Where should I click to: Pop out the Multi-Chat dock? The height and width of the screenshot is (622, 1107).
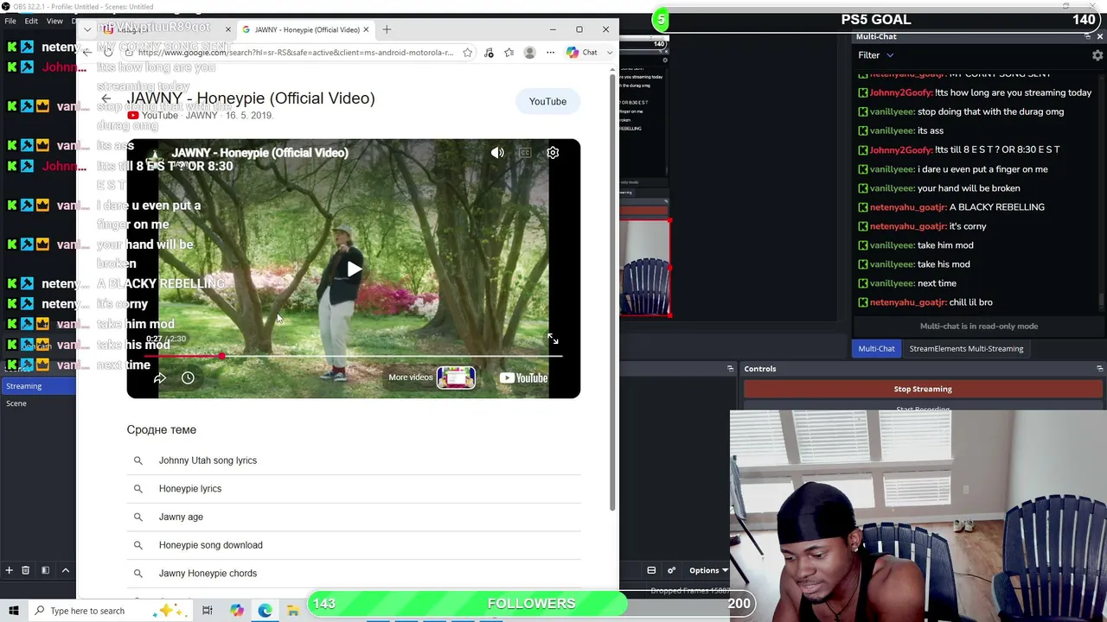1087,36
